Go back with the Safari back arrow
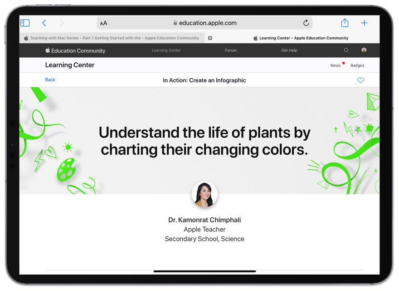 [x=44, y=23]
